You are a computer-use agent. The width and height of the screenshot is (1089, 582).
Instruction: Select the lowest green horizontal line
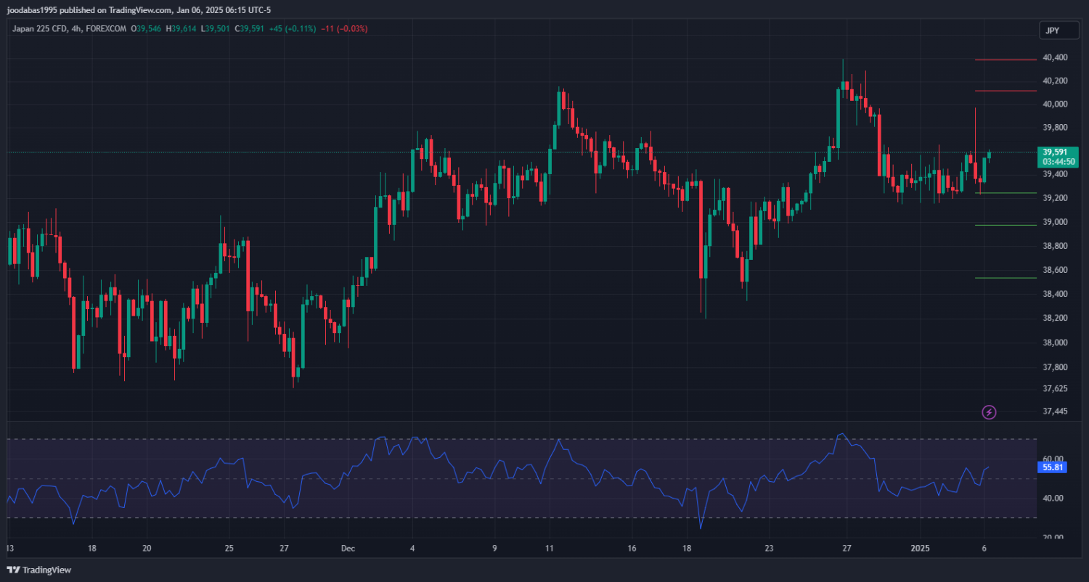(x=1005, y=278)
